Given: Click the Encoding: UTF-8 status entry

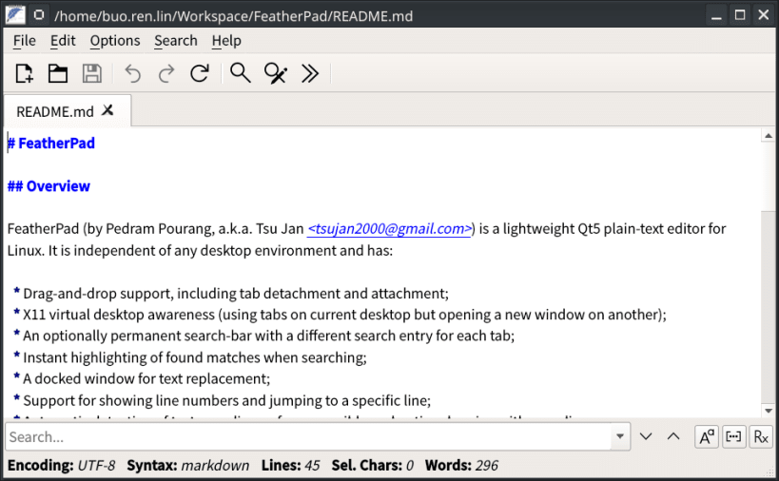Looking at the screenshot, I should 61,466.
